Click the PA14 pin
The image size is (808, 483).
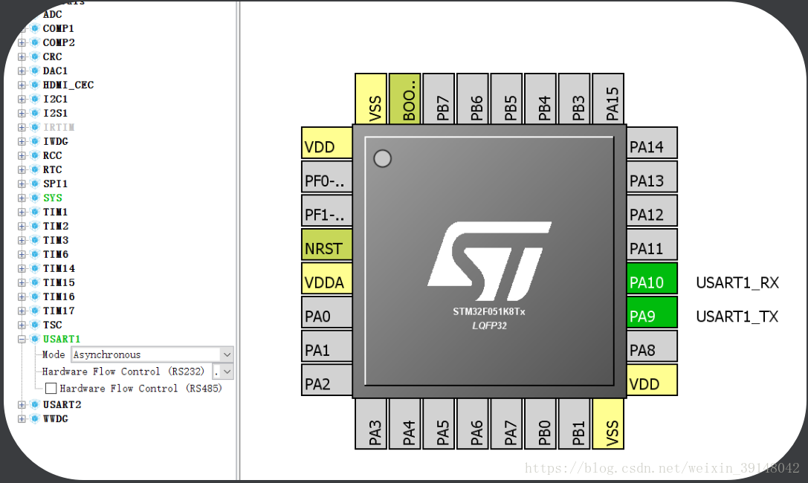(x=652, y=143)
